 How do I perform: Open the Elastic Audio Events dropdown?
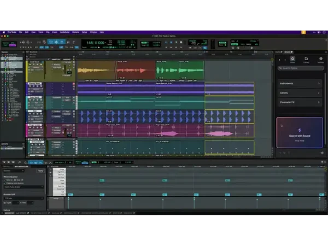coord(24,187)
